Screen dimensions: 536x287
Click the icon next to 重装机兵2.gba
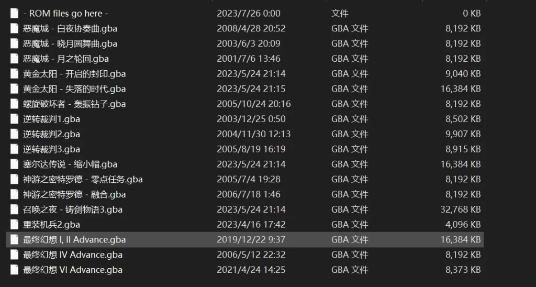click(x=14, y=224)
